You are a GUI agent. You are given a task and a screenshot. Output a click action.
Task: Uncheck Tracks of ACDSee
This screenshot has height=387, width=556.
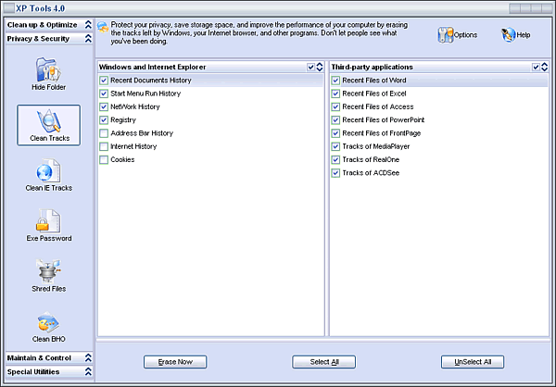tap(335, 173)
